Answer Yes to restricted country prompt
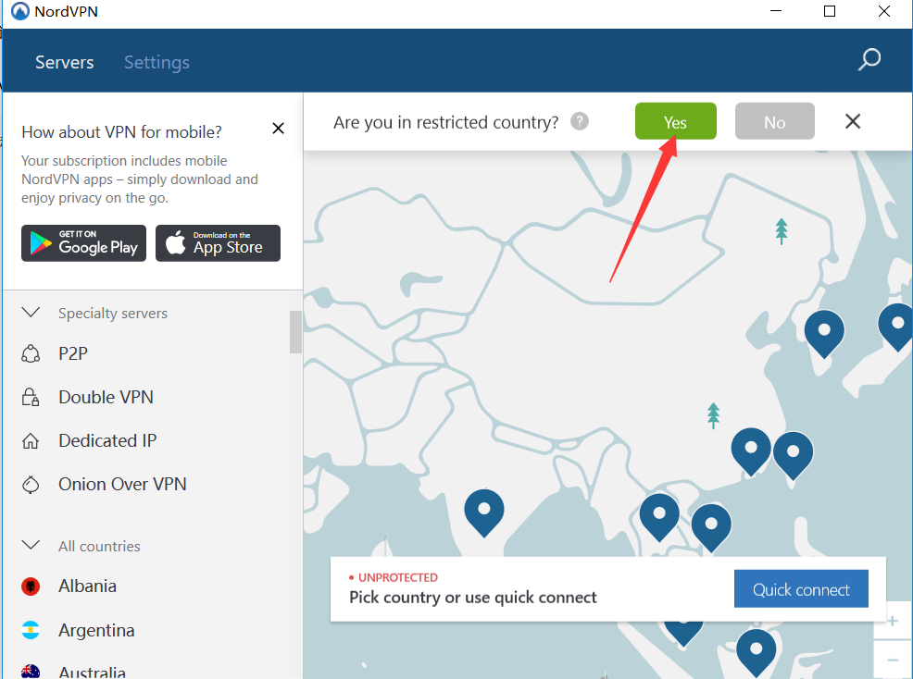This screenshot has width=913, height=679. tap(675, 122)
